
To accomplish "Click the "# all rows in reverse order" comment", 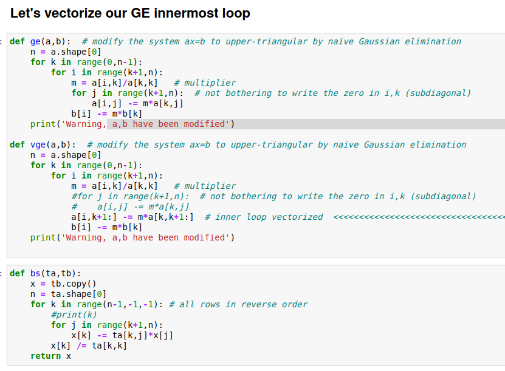I will [x=238, y=304].
